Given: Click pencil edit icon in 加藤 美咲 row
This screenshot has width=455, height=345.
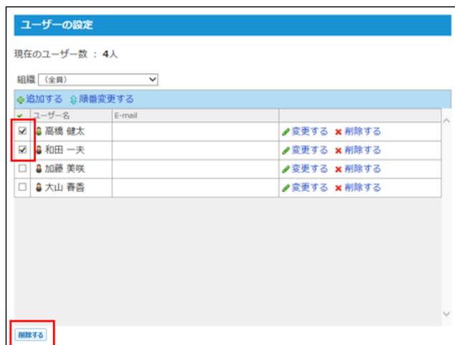Looking at the screenshot, I should pos(286,169).
